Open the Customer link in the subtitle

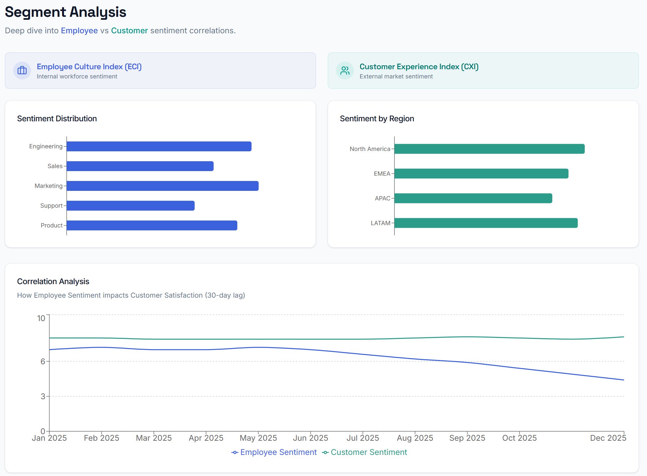(x=130, y=30)
